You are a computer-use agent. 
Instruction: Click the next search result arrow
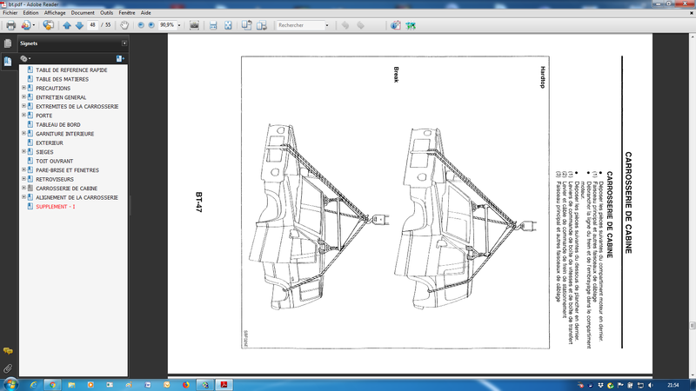click(x=360, y=25)
